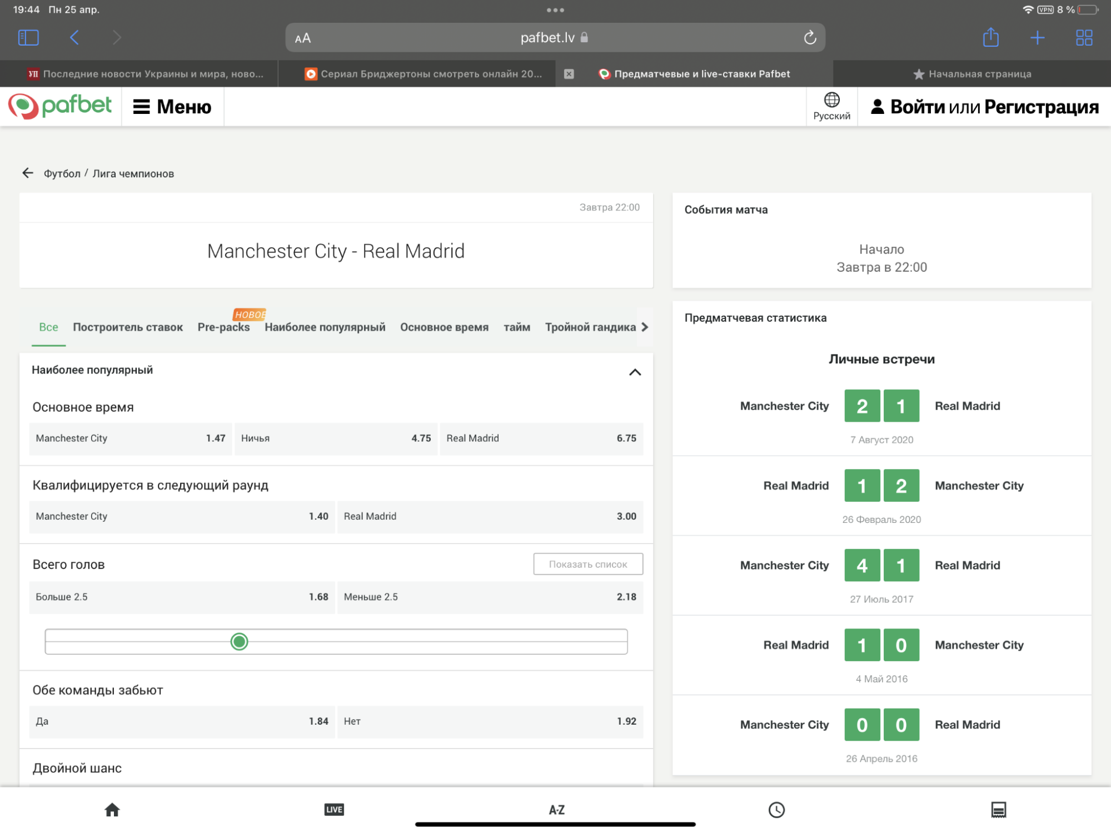
Task: Change language via the Русский globe icon
Action: pyautogui.click(x=831, y=106)
